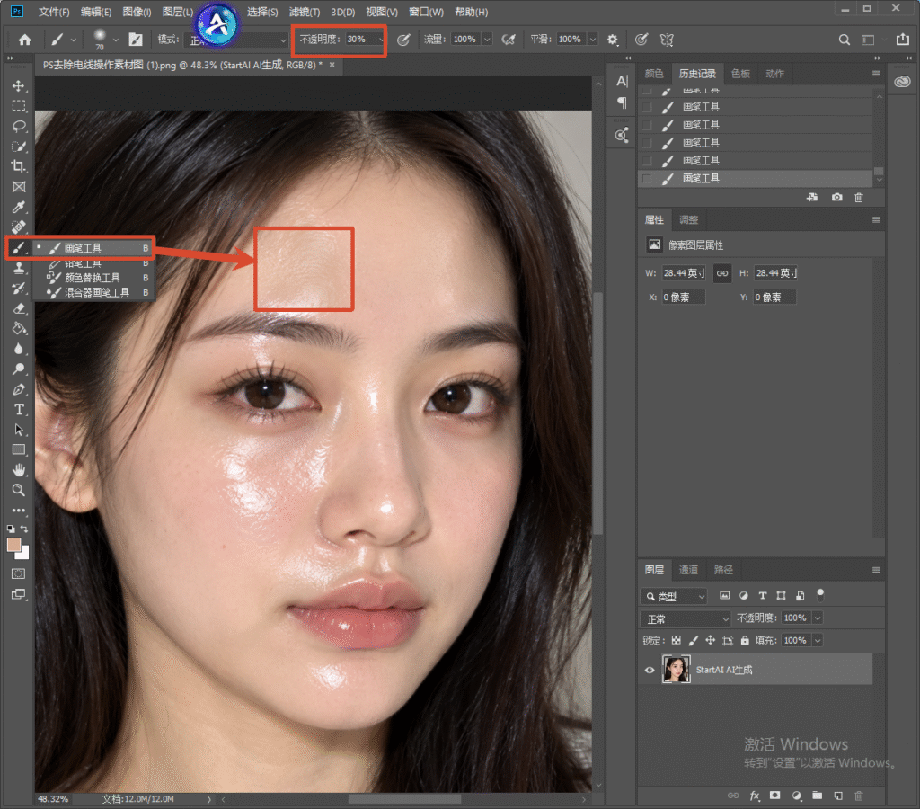Open the layer fill 100% dropdown
The image size is (920, 809).
pyautogui.click(x=818, y=641)
